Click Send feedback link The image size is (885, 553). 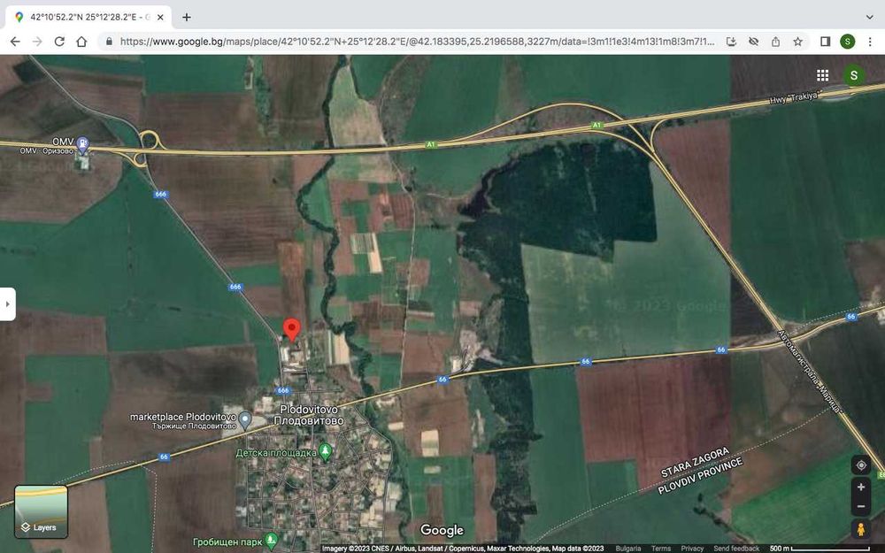pos(736,549)
